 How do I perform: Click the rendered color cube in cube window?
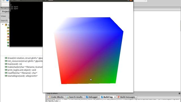point(89,50)
